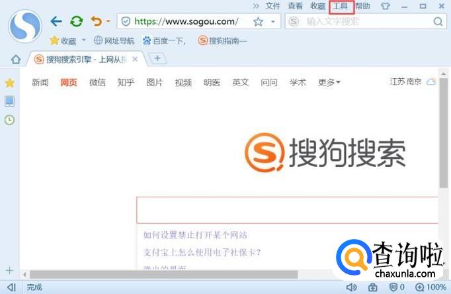This screenshot has width=451, height=294.
Task: Go to the 英文 search category
Action: pos(241,83)
